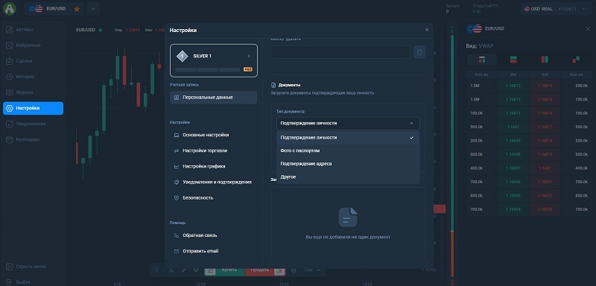Image resolution: width=596 pixels, height=286 pixels.
Task: Click the vertical buy/sell sentiment bar
Action: tap(452, 156)
